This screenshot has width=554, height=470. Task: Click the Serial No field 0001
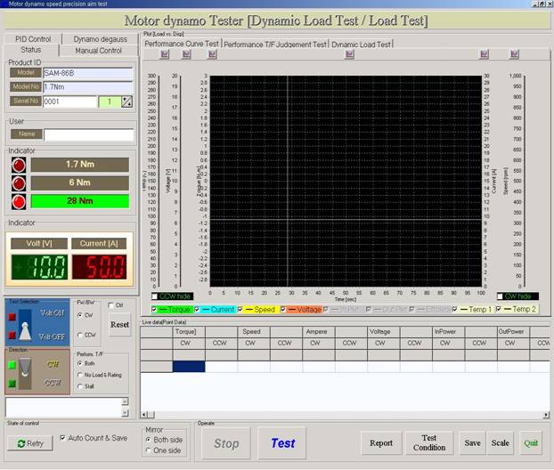coord(69,101)
